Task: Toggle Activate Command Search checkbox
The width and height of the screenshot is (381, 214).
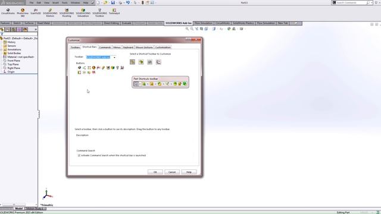Action: 79,155
